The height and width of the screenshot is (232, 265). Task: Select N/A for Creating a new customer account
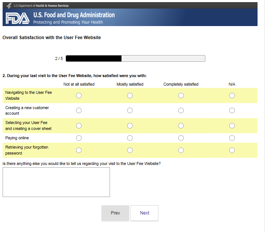[x=232, y=111]
